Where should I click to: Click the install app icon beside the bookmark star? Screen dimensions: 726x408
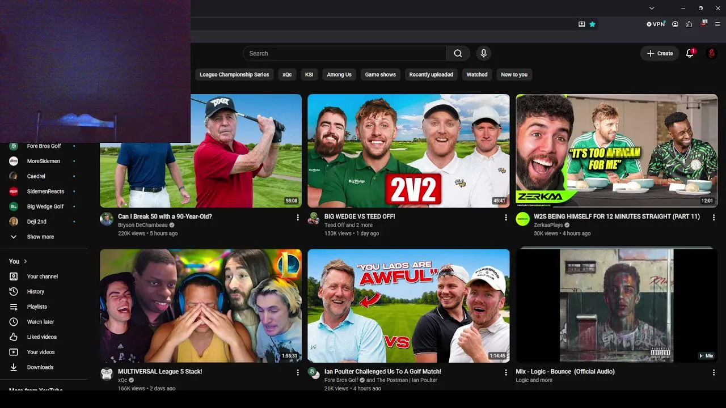(581, 24)
